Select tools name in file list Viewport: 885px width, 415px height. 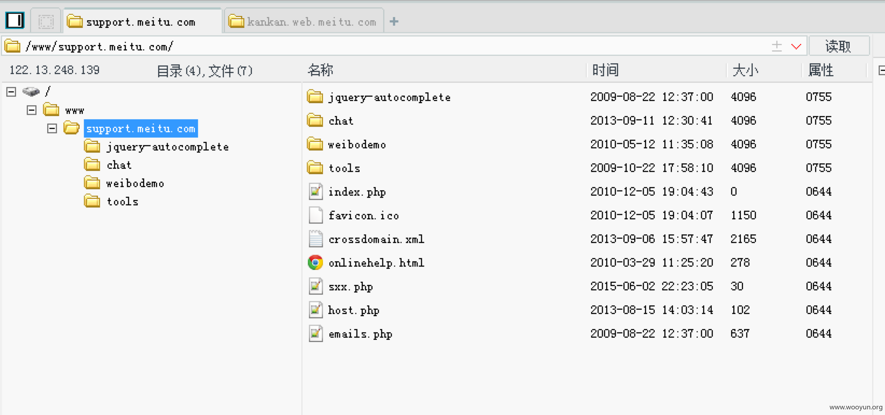[344, 168]
